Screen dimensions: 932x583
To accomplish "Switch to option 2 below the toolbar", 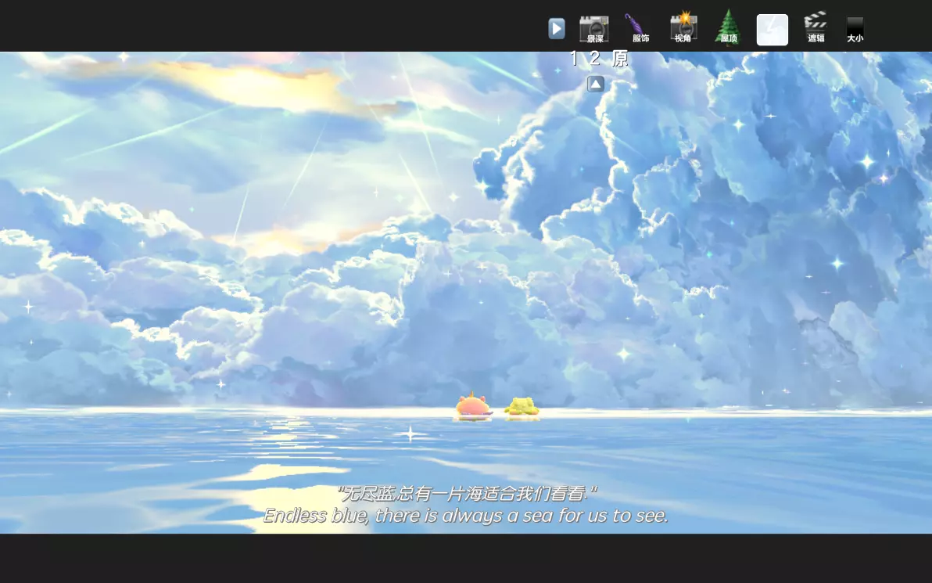I will click(x=595, y=59).
